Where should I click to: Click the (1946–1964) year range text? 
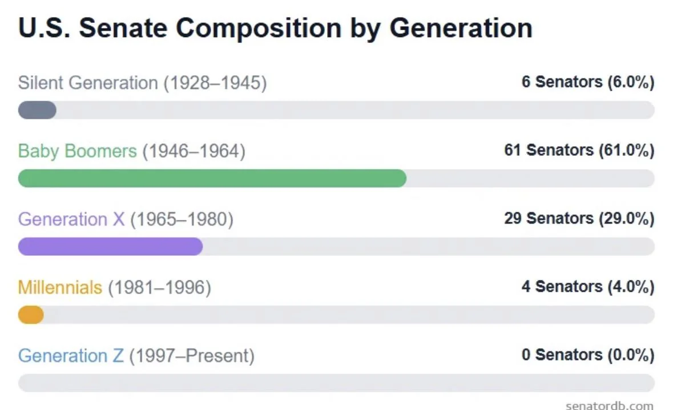[194, 151]
